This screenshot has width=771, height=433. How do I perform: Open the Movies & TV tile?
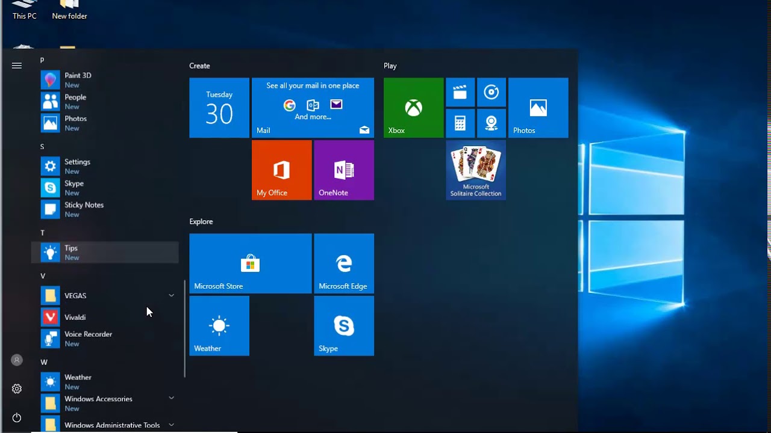coord(460,92)
